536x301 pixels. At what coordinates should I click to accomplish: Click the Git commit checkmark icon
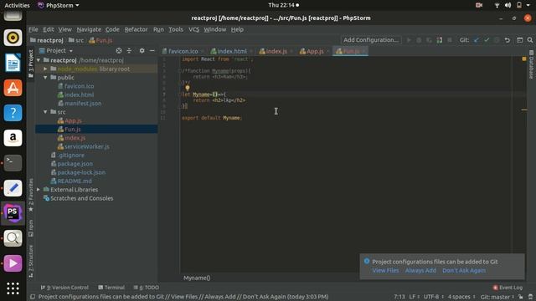(x=487, y=40)
